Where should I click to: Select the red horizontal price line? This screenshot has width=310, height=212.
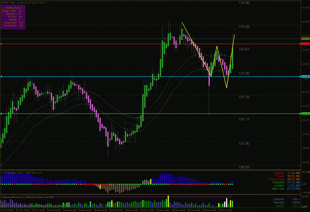point(150,44)
